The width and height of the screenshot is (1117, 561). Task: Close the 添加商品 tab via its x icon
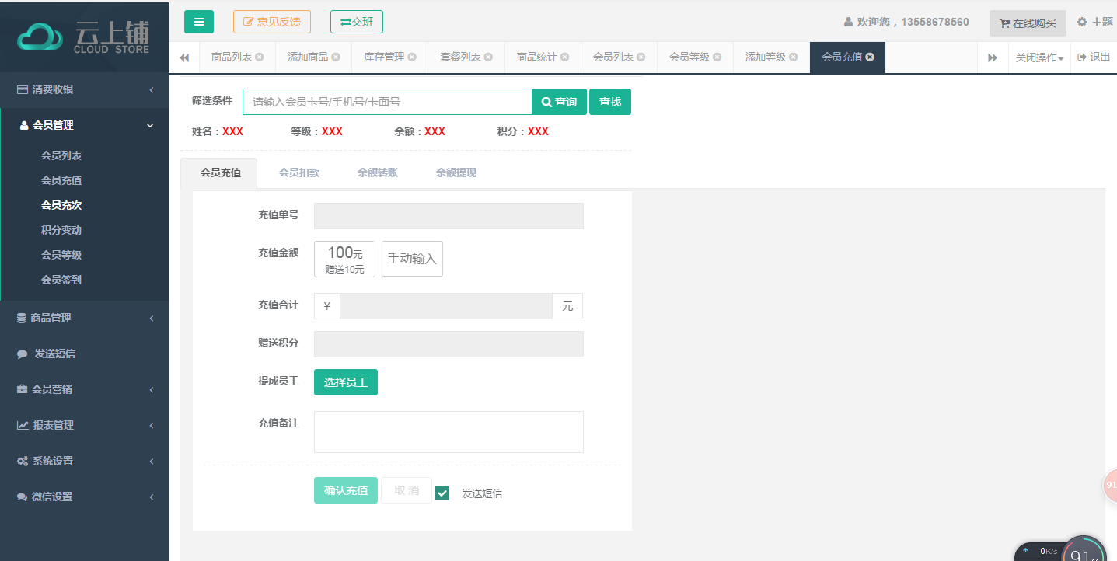pos(336,57)
